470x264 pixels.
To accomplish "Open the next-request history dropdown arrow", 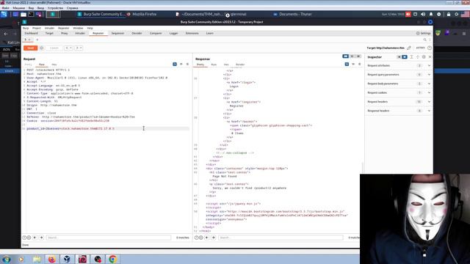I will tap(81, 48).
